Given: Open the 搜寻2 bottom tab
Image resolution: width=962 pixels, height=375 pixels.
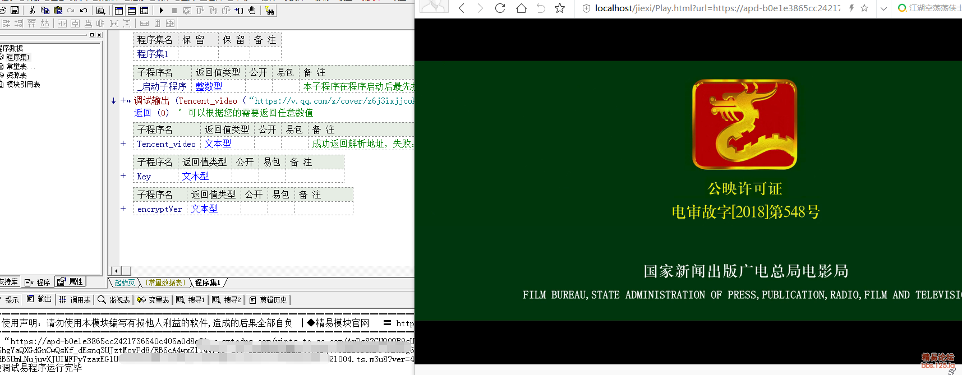Looking at the screenshot, I should click(x=227, y=300).
